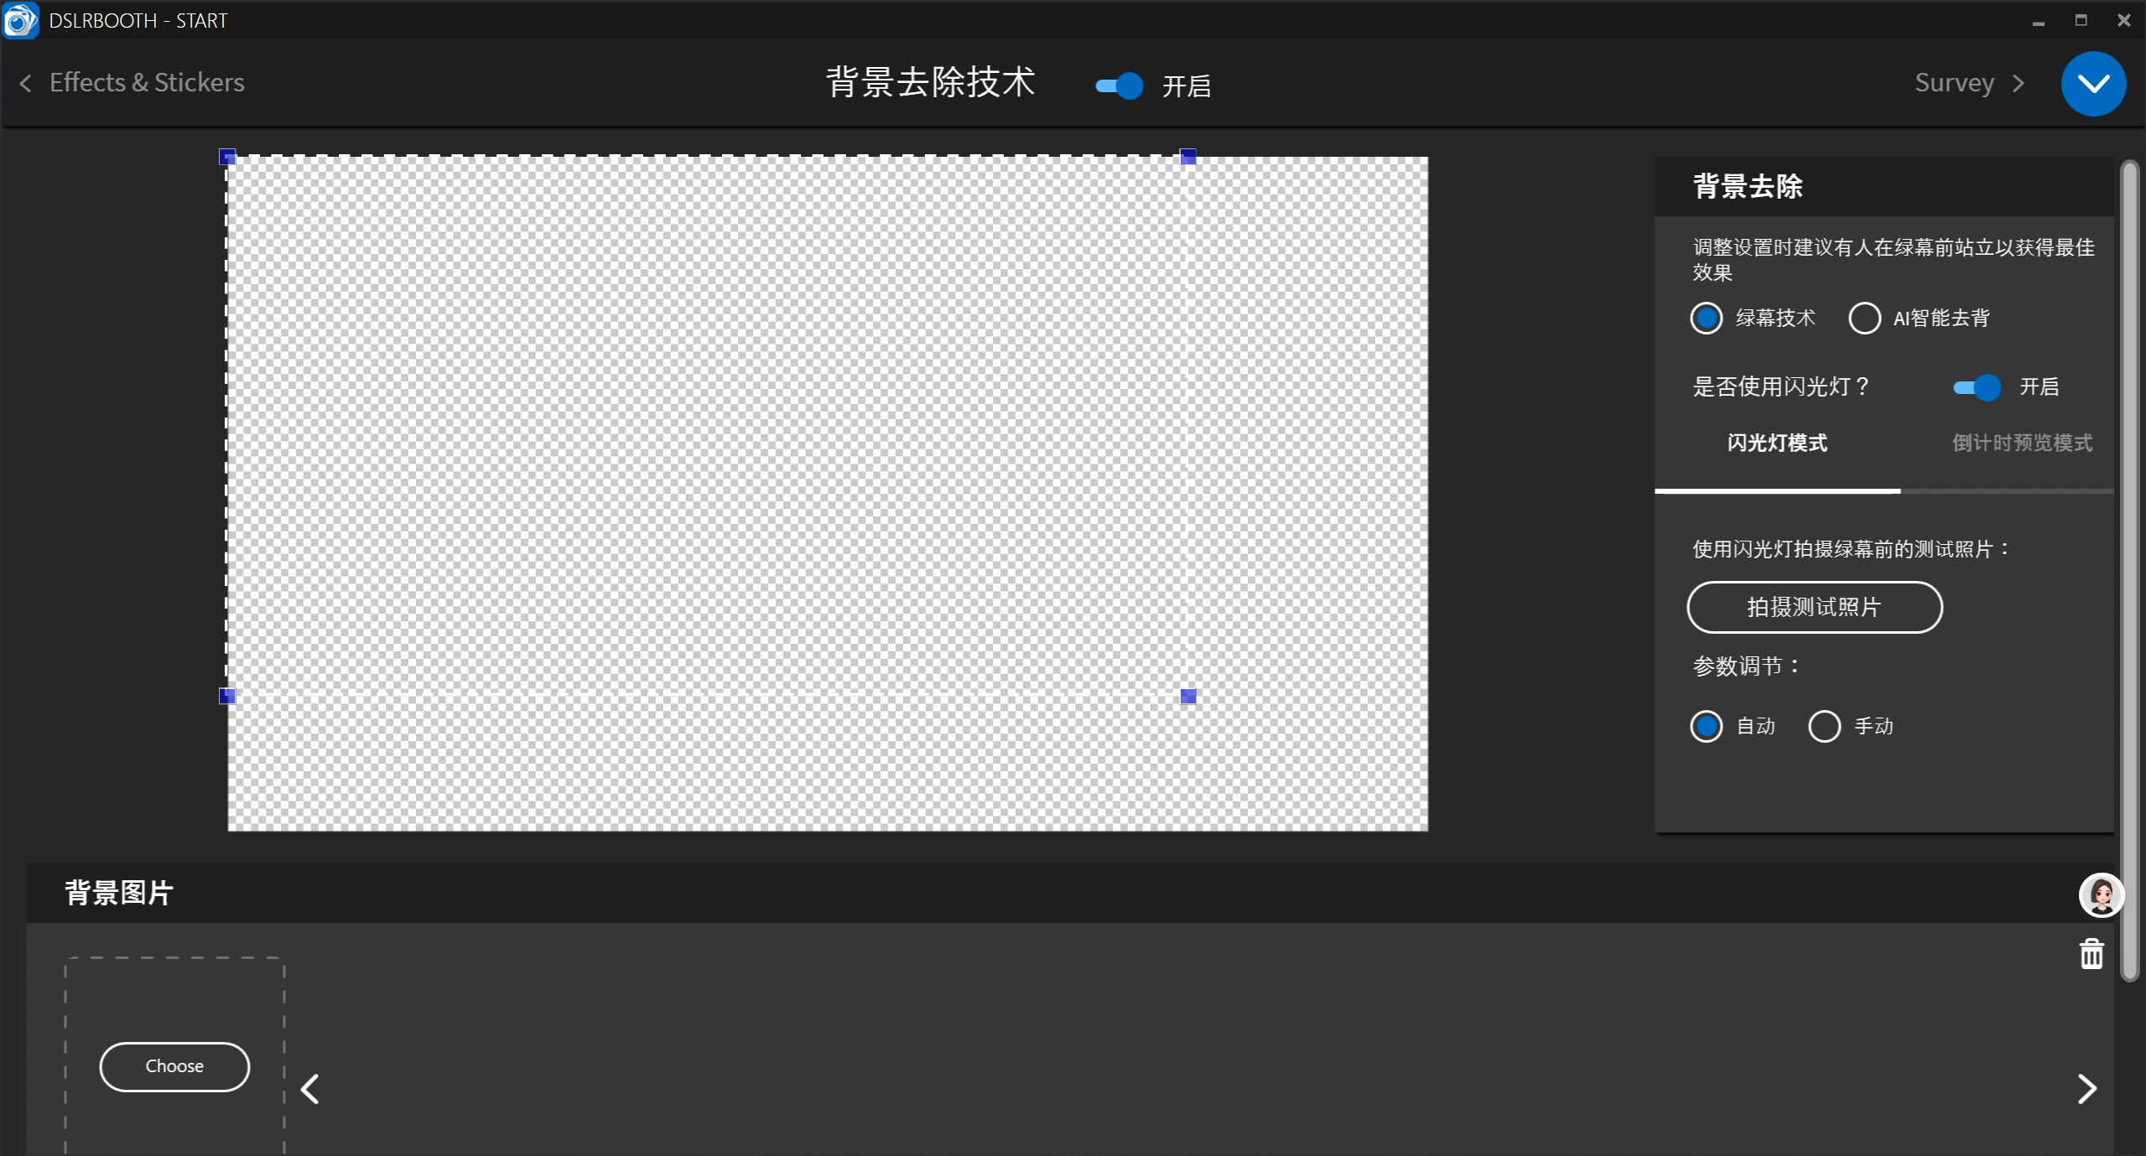Select the 绿幕技术 option

coord(1706,317)
